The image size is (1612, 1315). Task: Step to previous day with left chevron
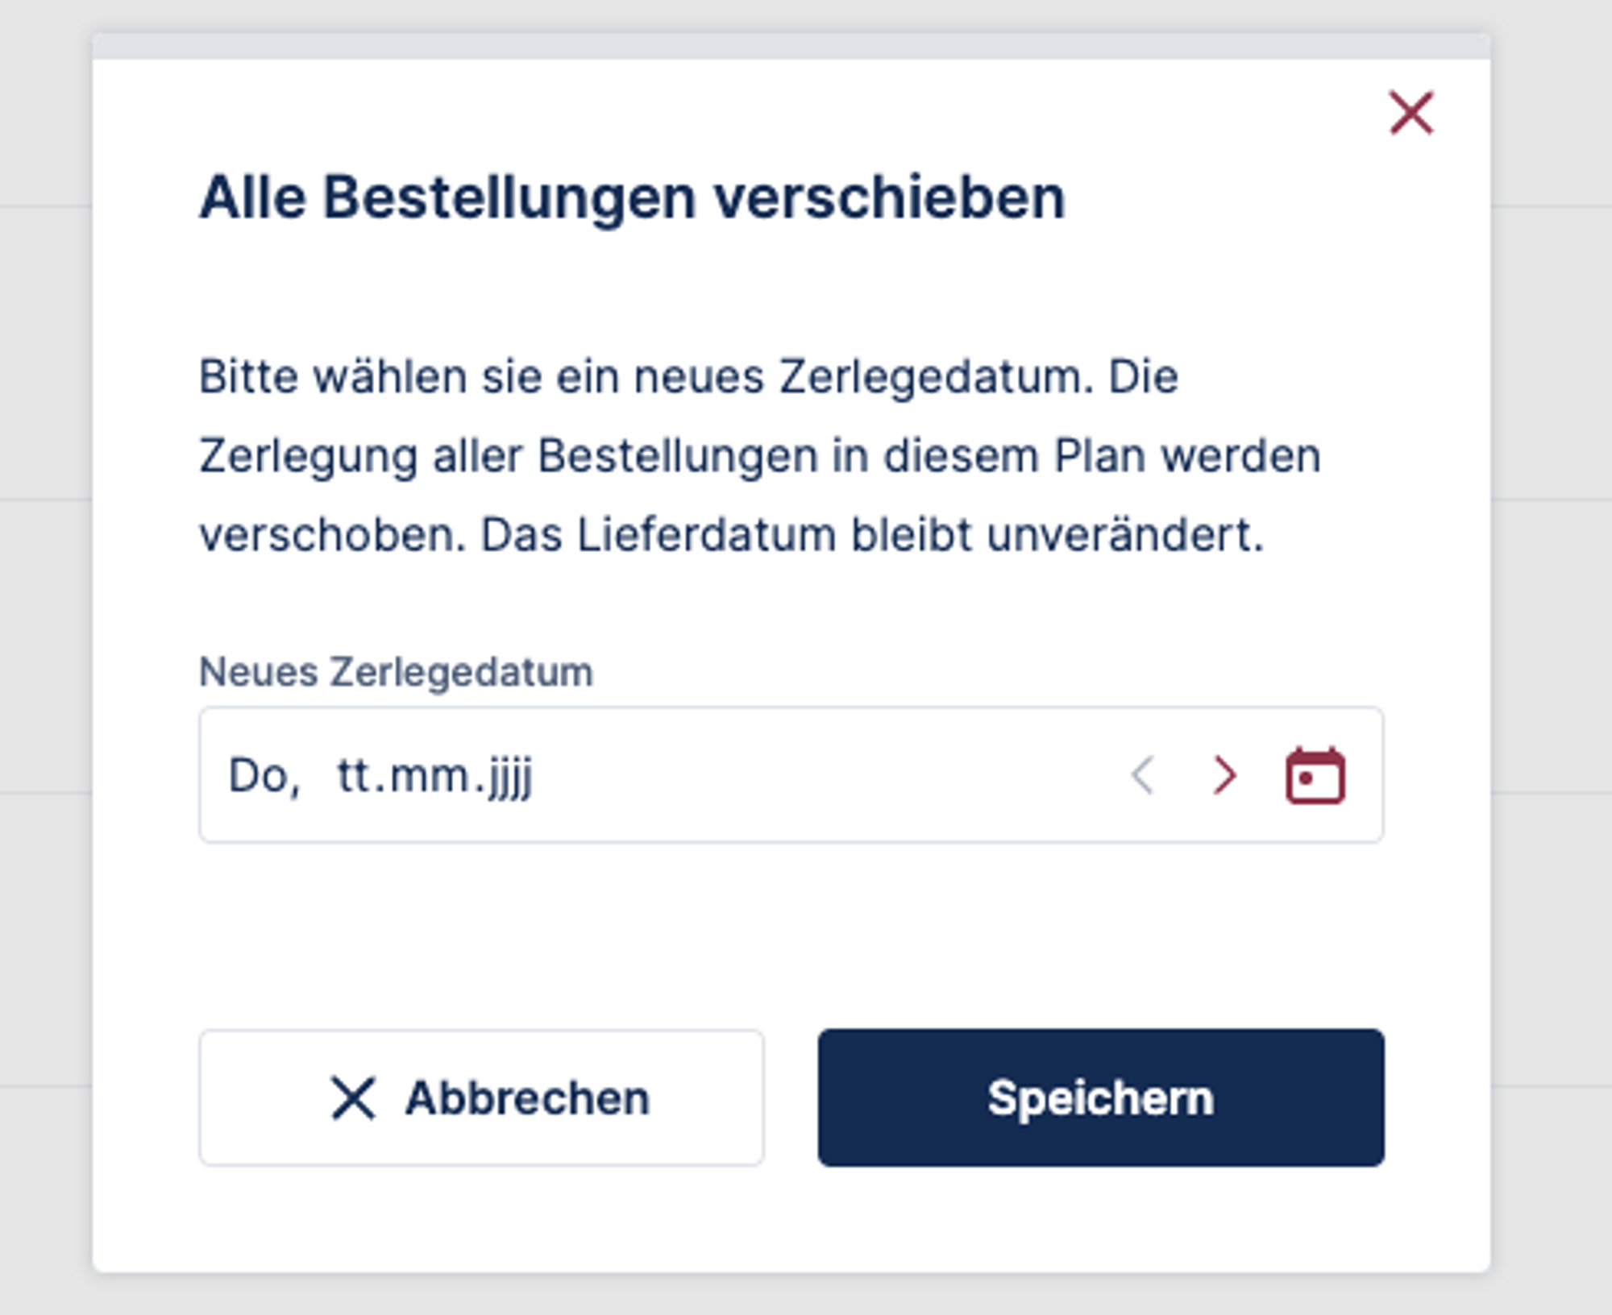1144,776
